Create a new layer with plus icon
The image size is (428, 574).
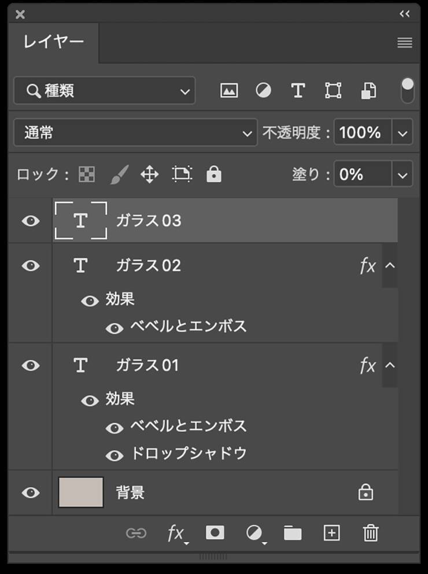coord(331,533)
